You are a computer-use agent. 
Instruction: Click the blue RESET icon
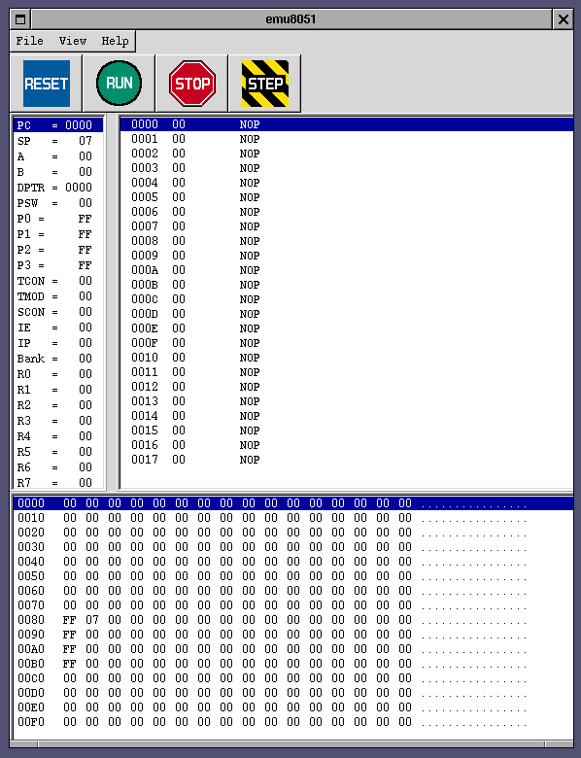[x=47, y=84]
